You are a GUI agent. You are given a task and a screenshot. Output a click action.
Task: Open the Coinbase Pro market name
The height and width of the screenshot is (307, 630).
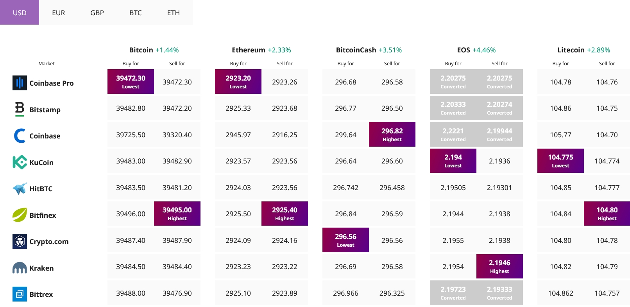pos(52,83)
